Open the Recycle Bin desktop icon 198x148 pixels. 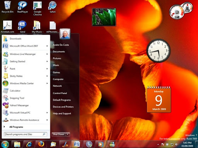point(7,7)
